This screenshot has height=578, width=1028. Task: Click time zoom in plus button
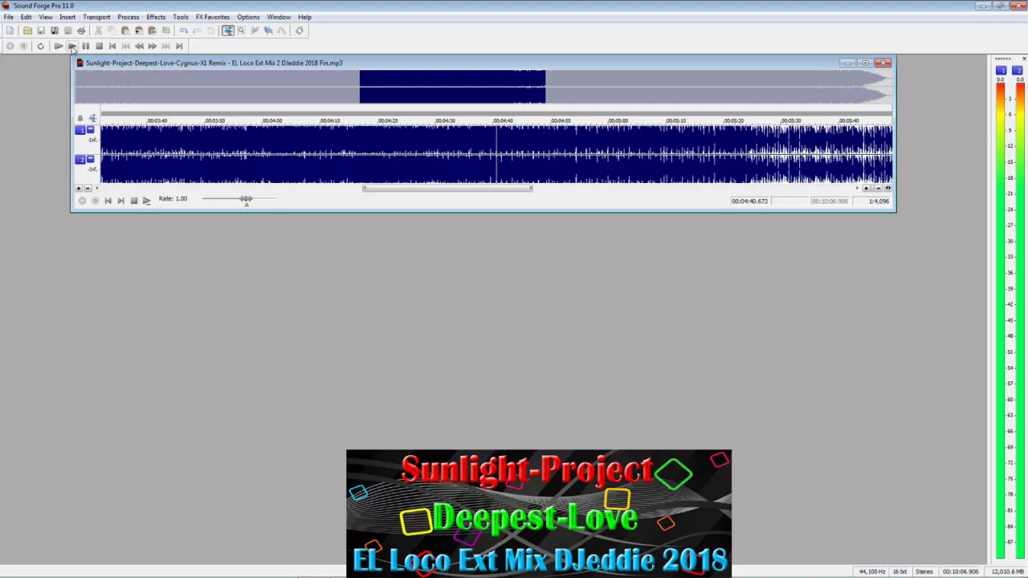click(x=867, y=188)
